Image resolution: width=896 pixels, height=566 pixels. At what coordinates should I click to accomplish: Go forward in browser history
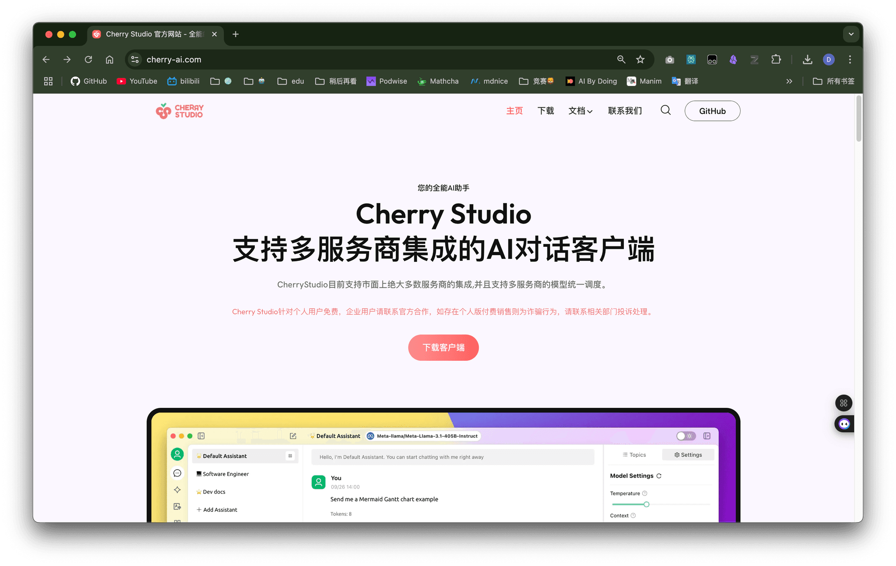(x=67, y=59)
